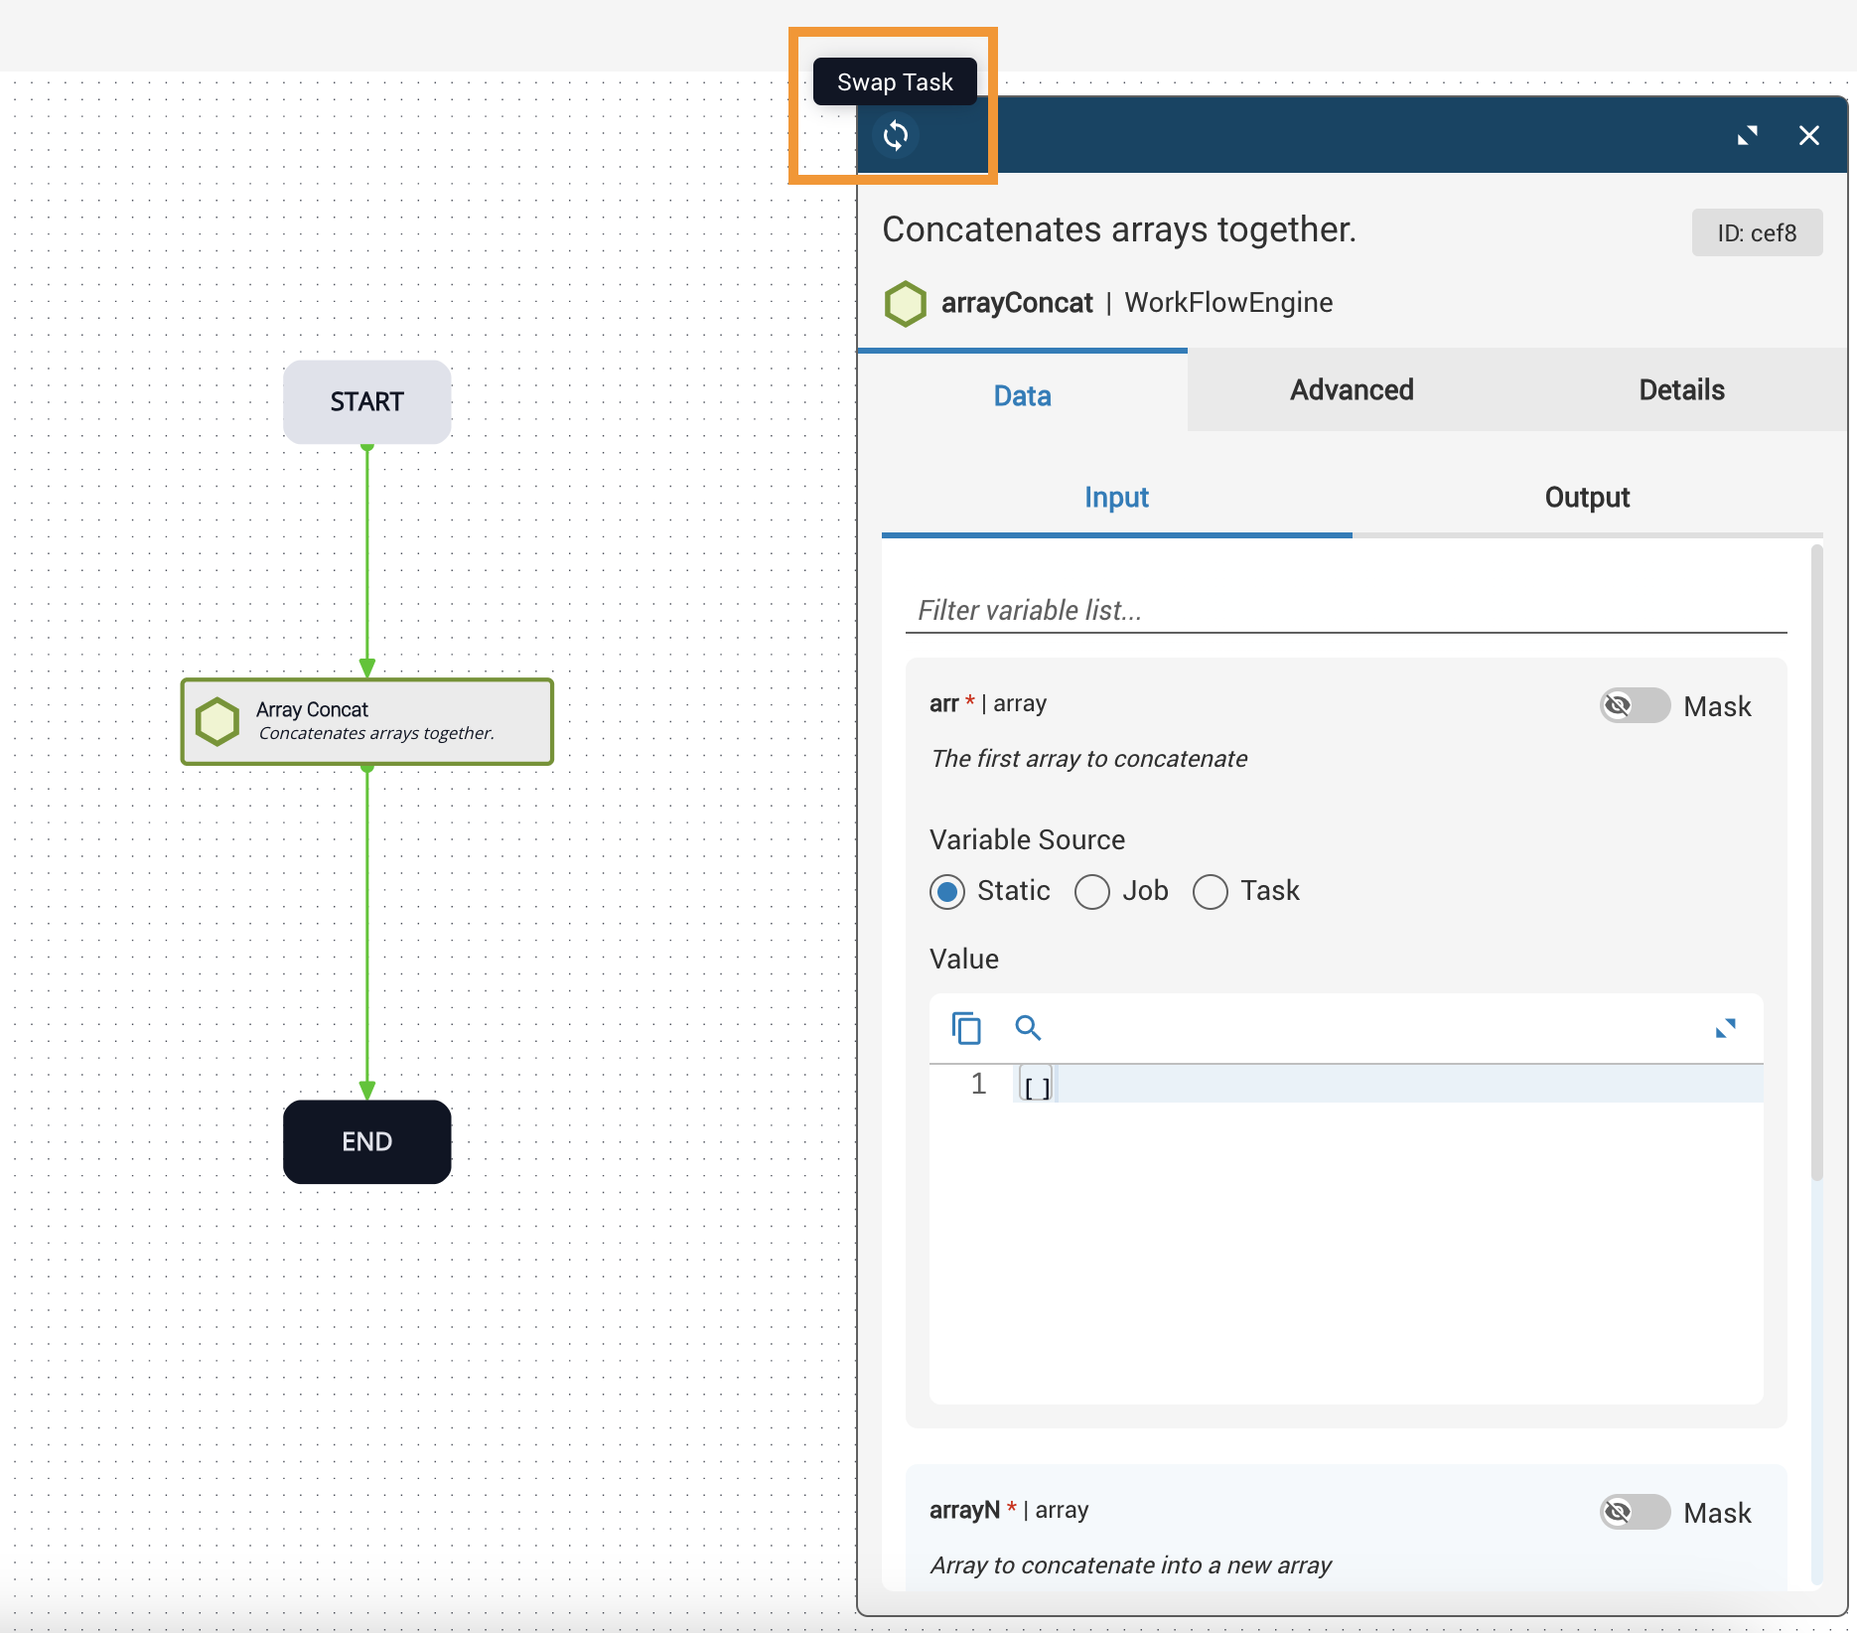The width and height of the screenshot is (1857, 1633).
Task: Click the Filter variable list field
Action: (x=1346, y=610)
